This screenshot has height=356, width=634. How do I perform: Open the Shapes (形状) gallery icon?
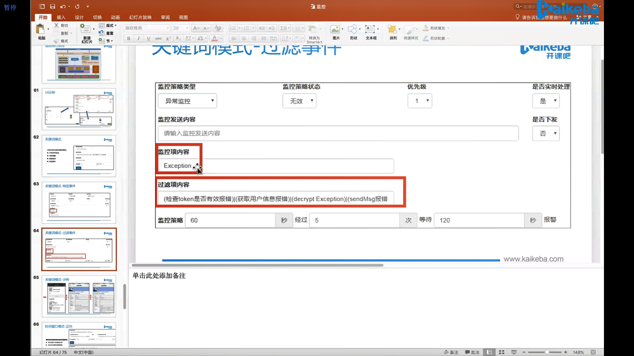[x=353, y=30]
